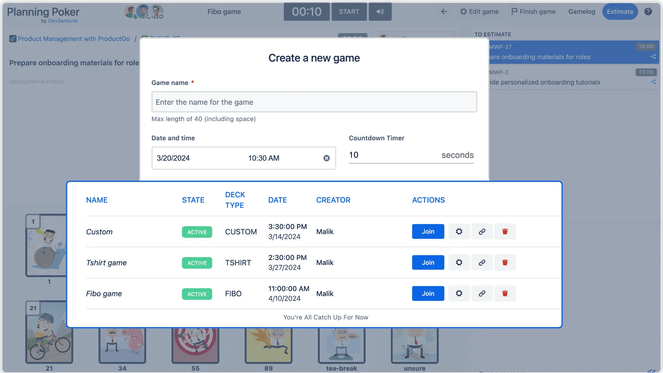The width and height of the screenshot is (663, 373).
Task: Open the help question mark icon
Action: pos(648,11)
